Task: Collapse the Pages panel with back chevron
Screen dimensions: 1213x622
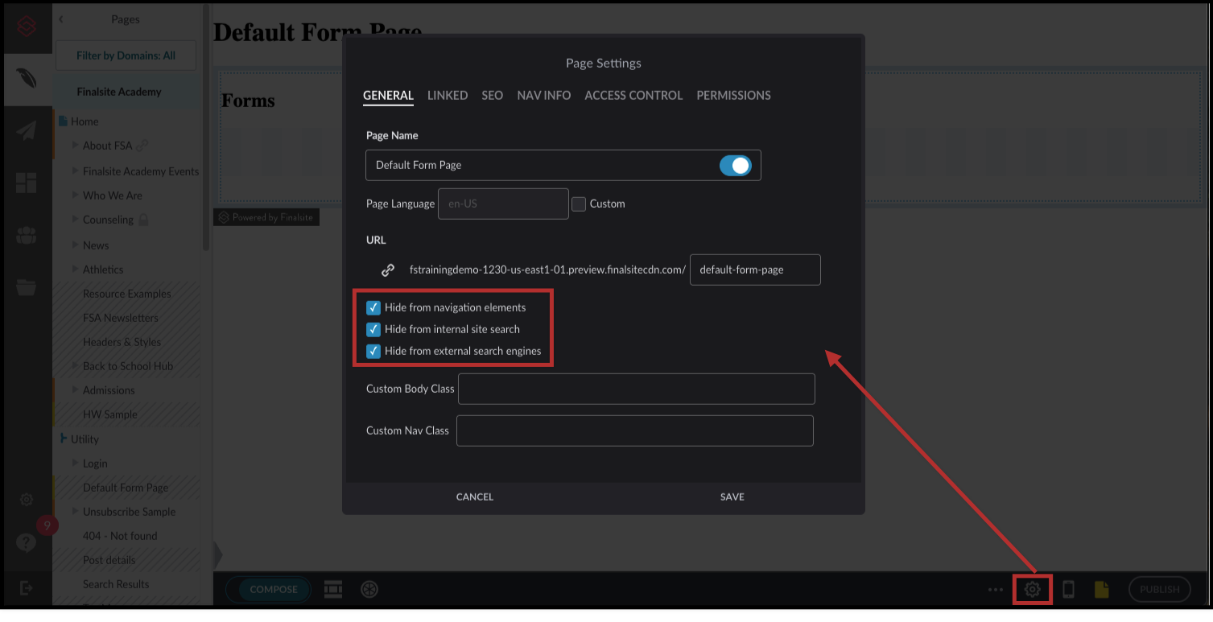Action: coord(61,19)
